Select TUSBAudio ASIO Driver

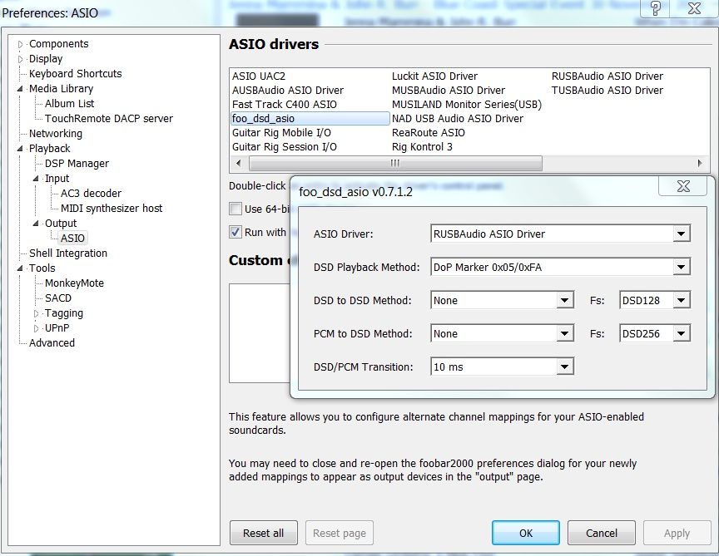point(607,91)
